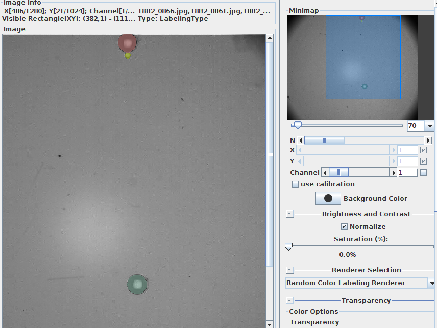Click the N dimension scrollbar thumb
Viewport: 437px width, 328px height.
coord(324,140)
